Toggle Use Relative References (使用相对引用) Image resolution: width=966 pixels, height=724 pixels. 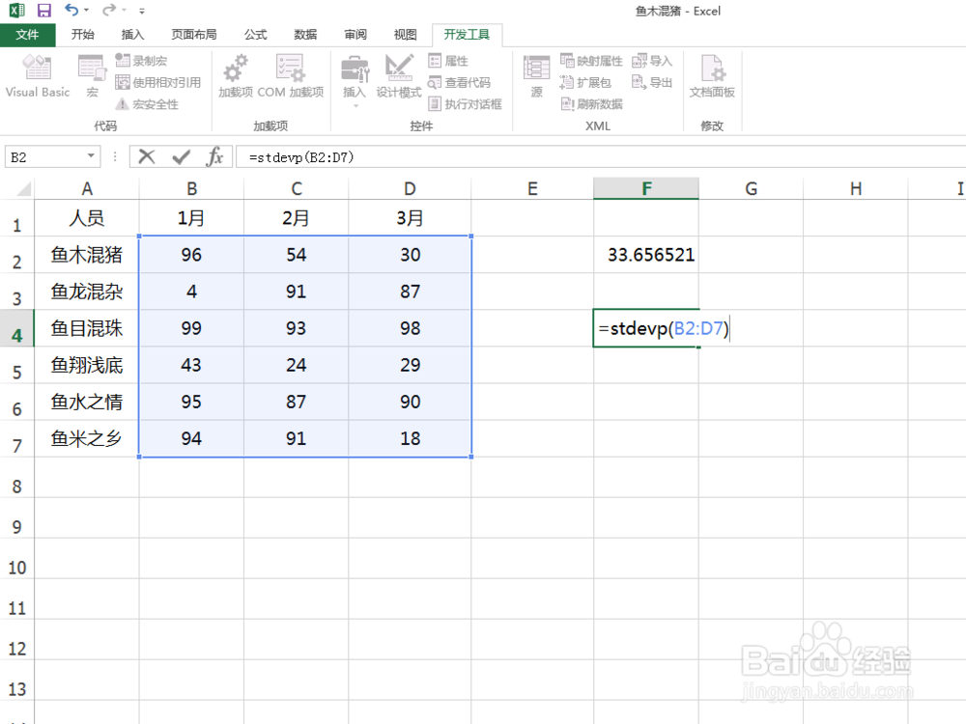[158, 82]
